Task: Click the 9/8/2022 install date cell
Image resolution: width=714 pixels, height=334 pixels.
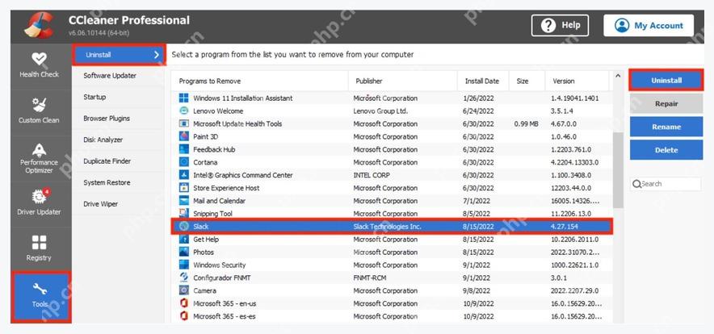Action: pos(477,290)
